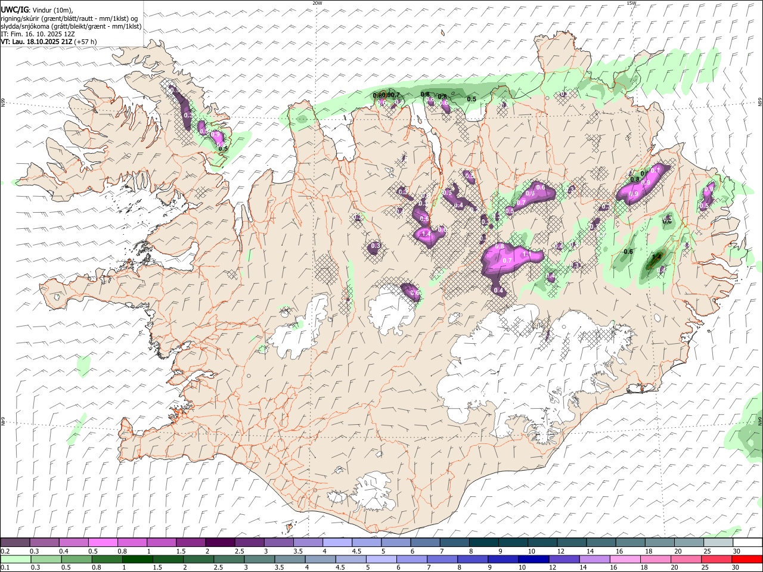Pick the upper legend swatch labeled 2.5
The image size is (763, 572).
pos(249,543)
